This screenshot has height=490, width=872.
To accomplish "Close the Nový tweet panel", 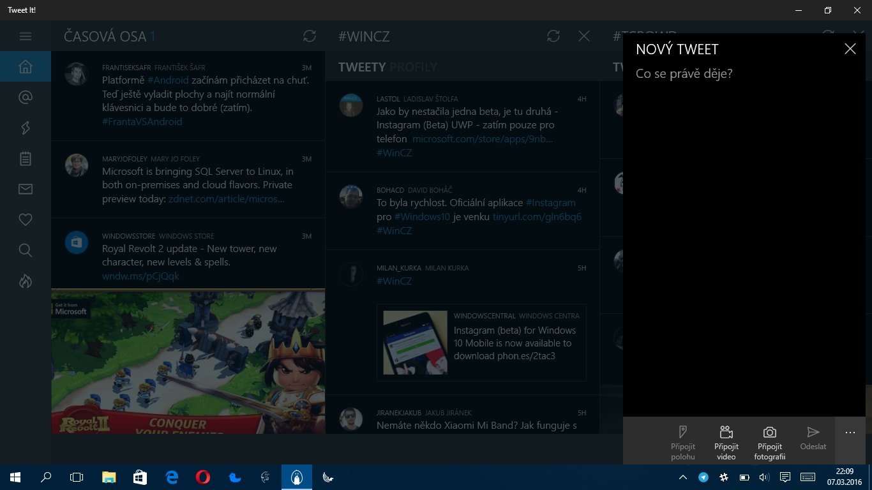I will coord(850,49).
